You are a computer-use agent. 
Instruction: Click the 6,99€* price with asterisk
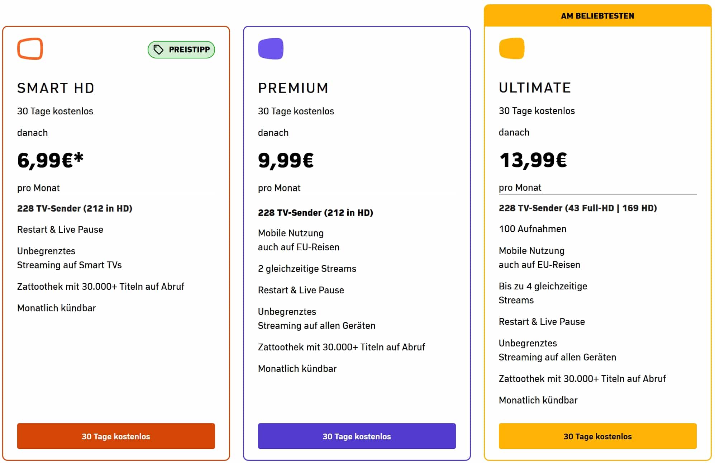click(50, 160)
